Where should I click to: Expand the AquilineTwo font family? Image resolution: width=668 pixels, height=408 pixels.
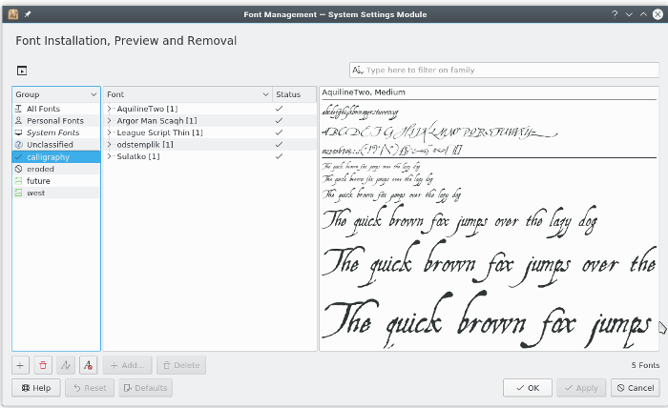[110, 109]
